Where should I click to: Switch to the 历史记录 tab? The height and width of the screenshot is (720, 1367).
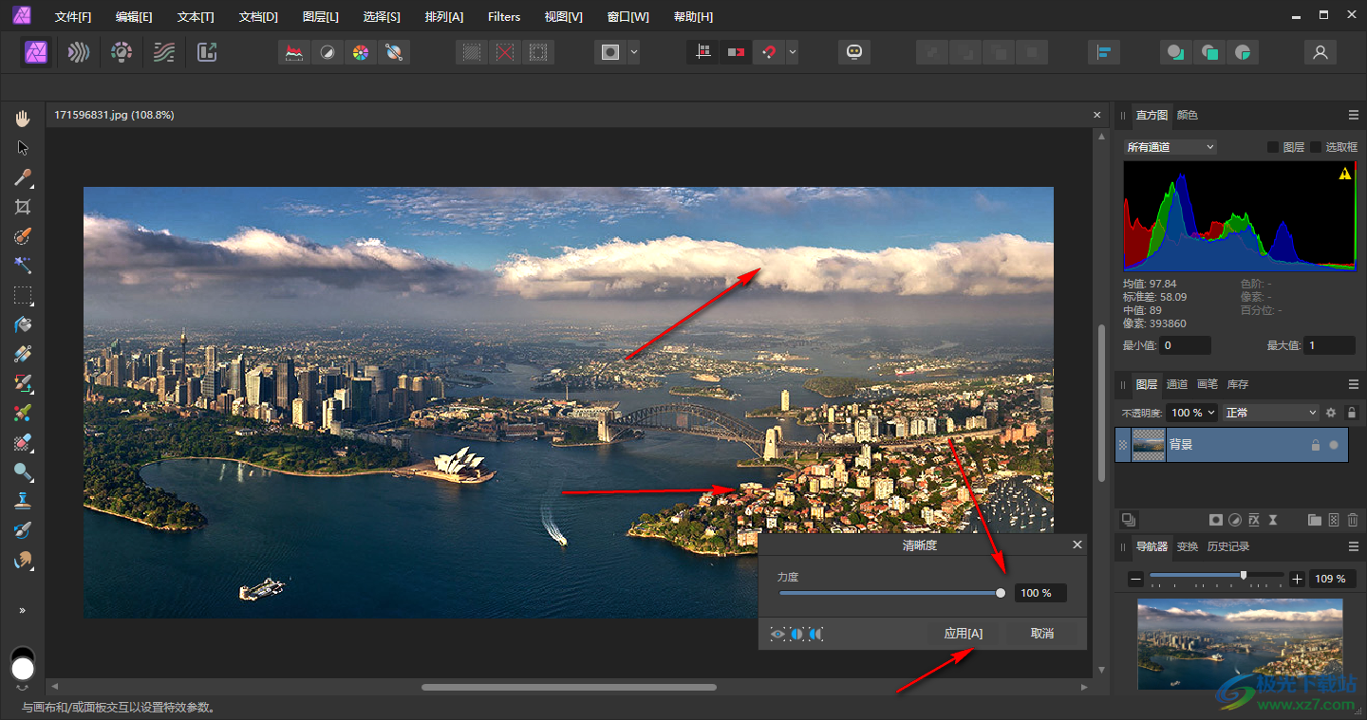pos(1227,546)
